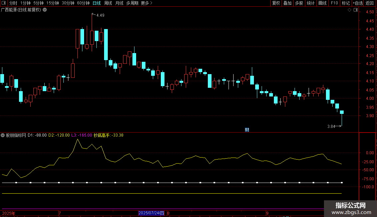Select the 1分钟 period tab
The image size is (377, 217).
pos(25,3)
